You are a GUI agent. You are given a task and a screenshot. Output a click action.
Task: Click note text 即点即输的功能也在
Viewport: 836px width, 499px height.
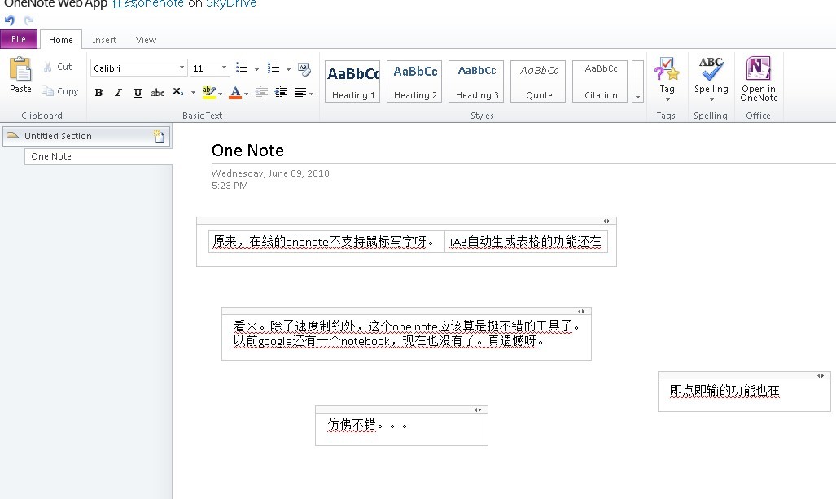tap(724, 391)
